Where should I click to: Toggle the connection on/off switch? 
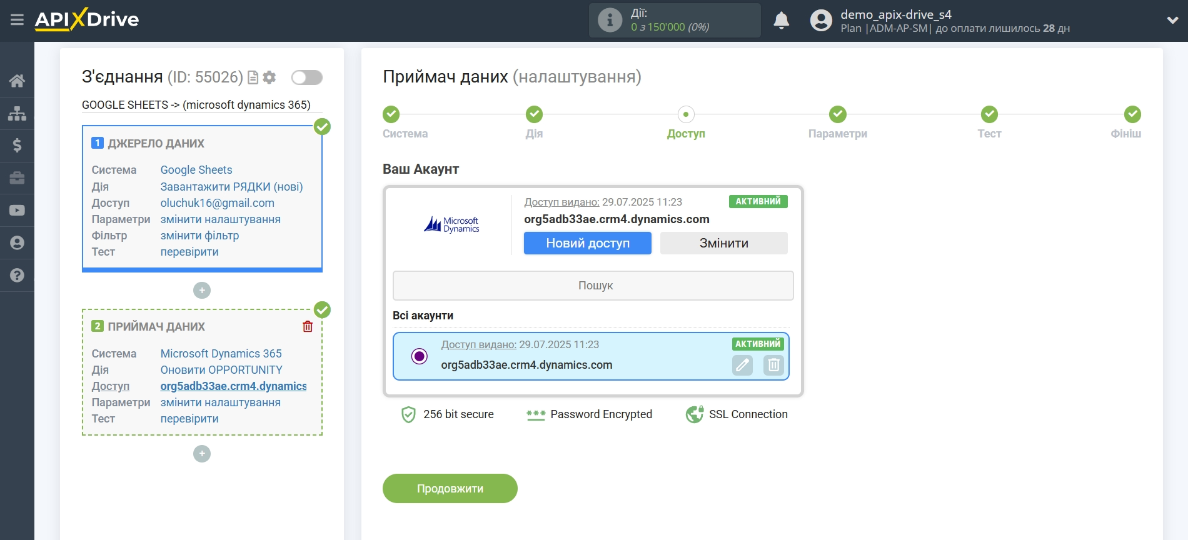coord(307,77)
